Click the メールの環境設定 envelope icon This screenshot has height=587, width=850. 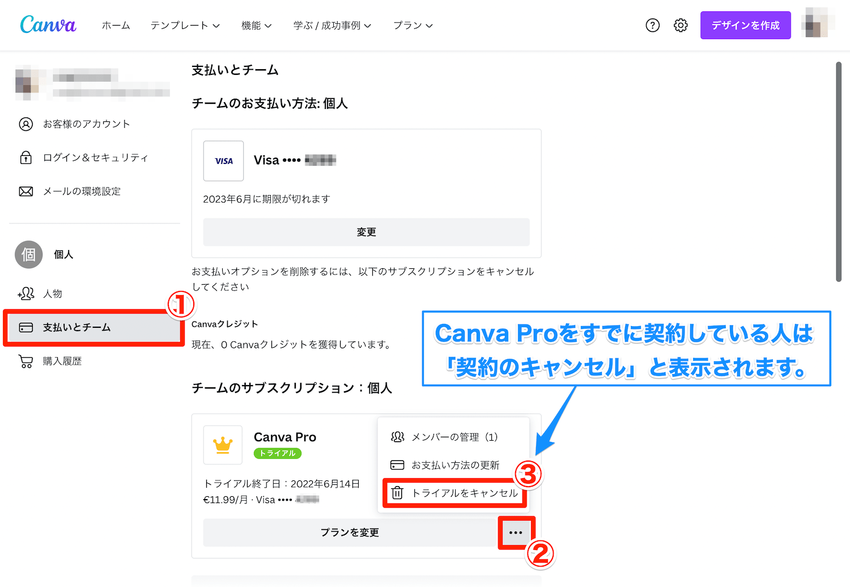pos(26,192)
